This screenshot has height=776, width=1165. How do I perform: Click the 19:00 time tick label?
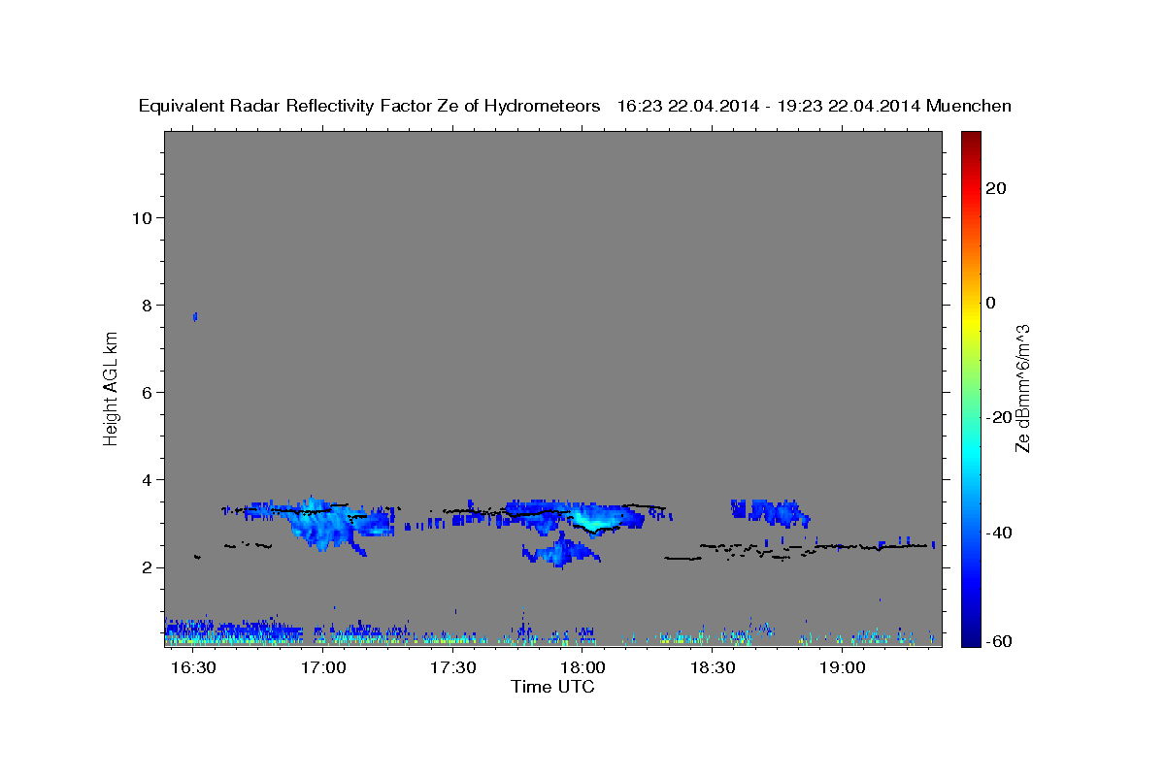[x=843, y=668]
